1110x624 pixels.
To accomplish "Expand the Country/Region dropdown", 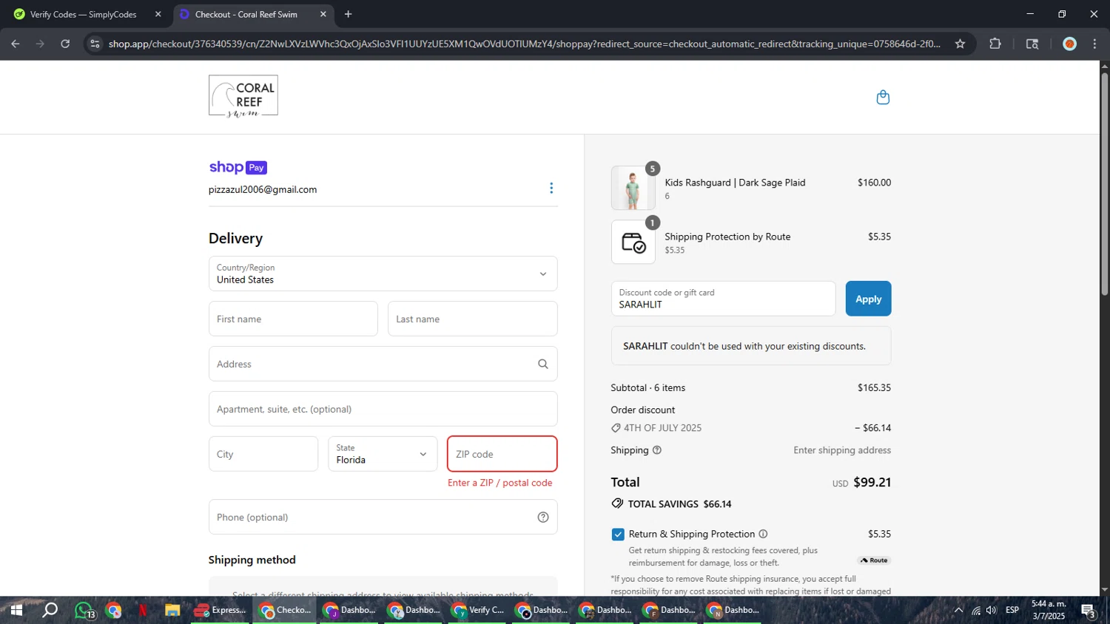I will pos(383,274).
